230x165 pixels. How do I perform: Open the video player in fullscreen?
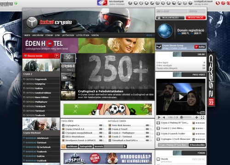point(202,117)
